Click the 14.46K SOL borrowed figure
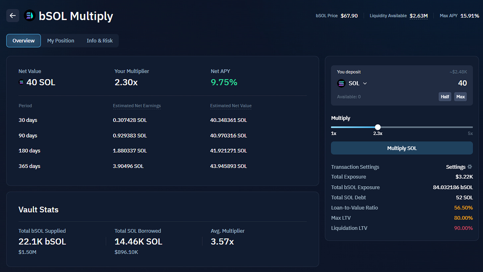This screenshot has width=483, height=272. click(138, 242)
